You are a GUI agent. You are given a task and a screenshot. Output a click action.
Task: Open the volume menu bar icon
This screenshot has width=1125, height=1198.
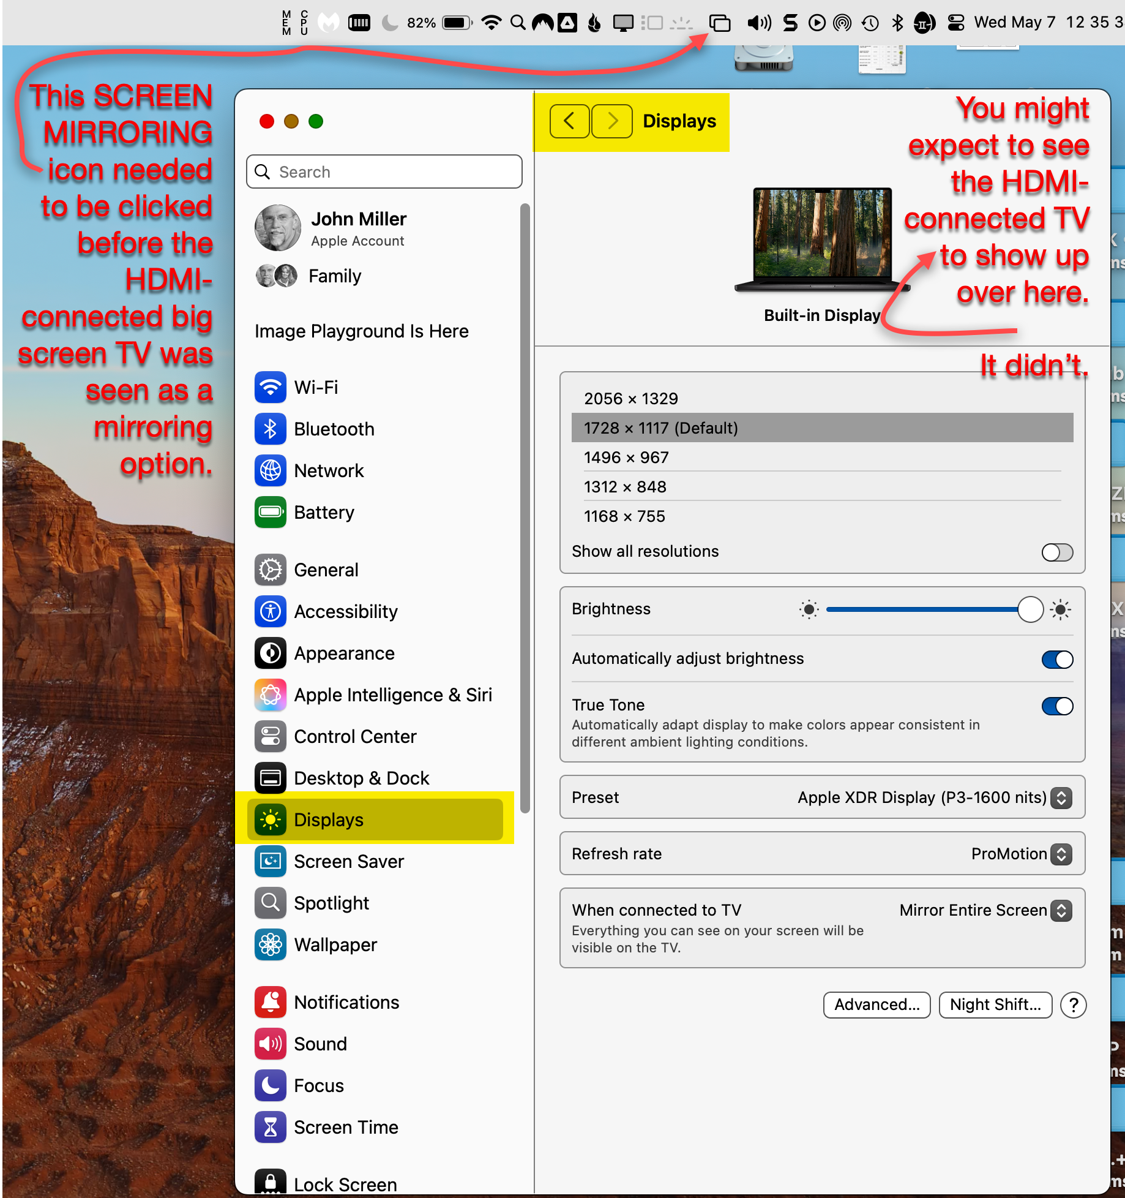coord(759,23)
